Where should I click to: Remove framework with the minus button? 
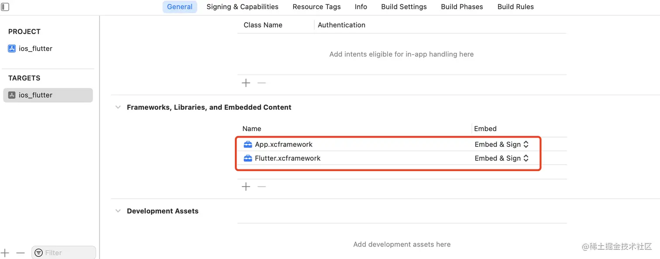click(x=261, y=187)
